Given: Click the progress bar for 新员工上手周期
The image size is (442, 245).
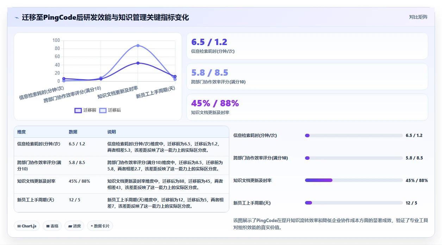Looking at the screenshot, I should point(354,203).
